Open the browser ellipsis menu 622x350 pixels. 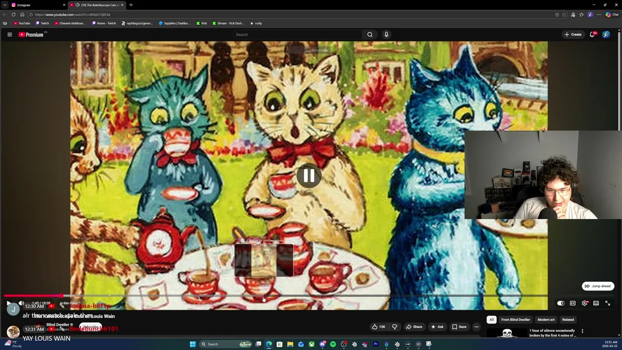[599, 15]
